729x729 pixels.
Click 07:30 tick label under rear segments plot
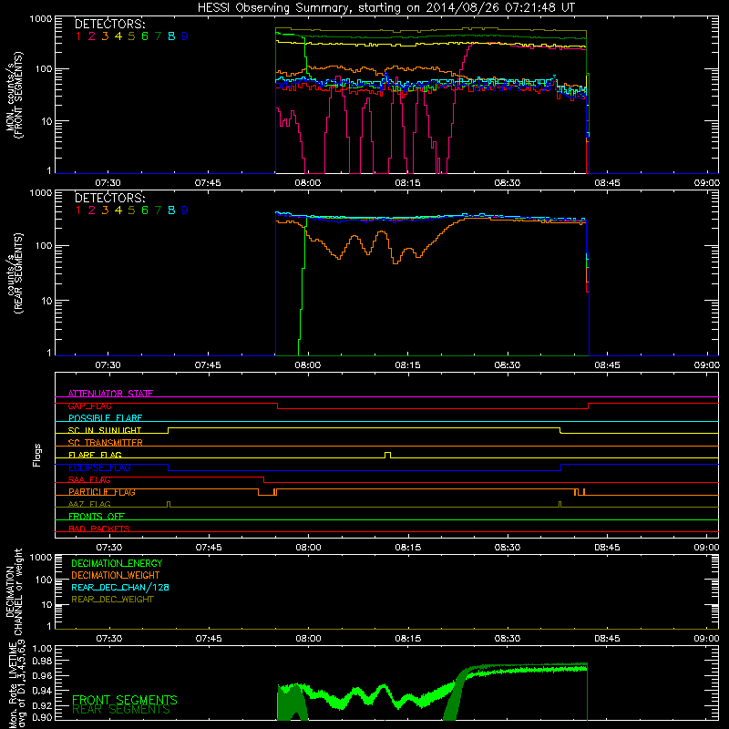tap(108, 365)
